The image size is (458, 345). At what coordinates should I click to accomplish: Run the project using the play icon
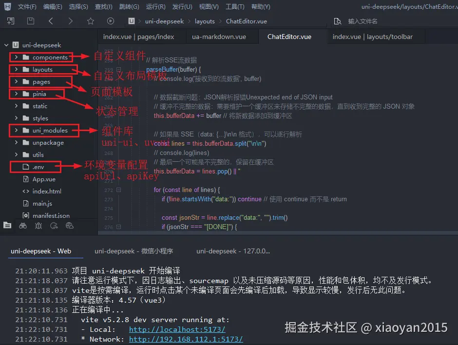coord(111,21)
